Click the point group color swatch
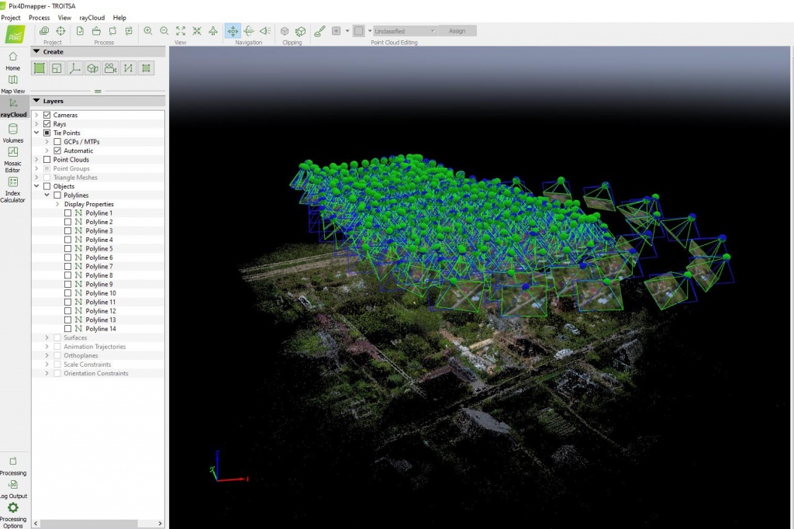Viewport: 794px width, 529px height. (x=358, y=31)
